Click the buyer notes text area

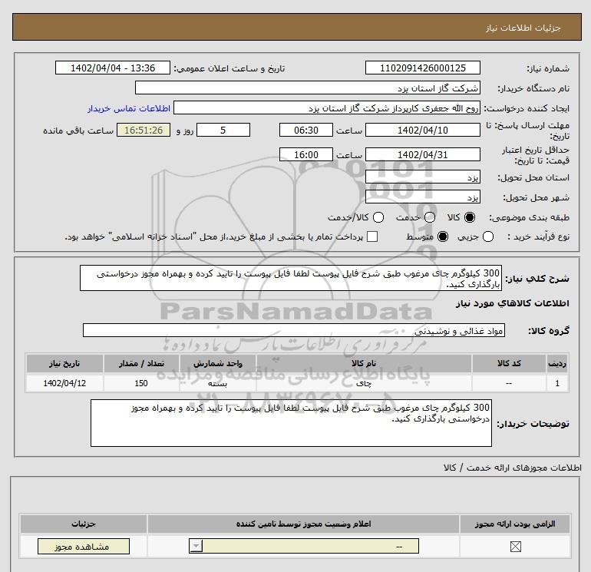point(291,423)
